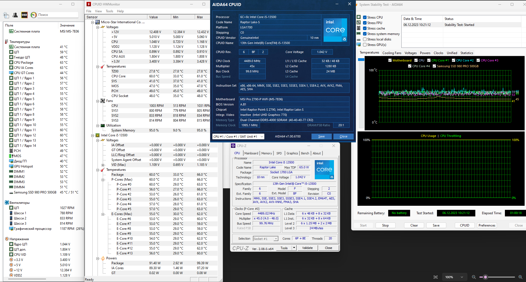526x282 pixels.
Task: Toggle the CPU Core #1 graph checkbox
Action: point(429,60)
